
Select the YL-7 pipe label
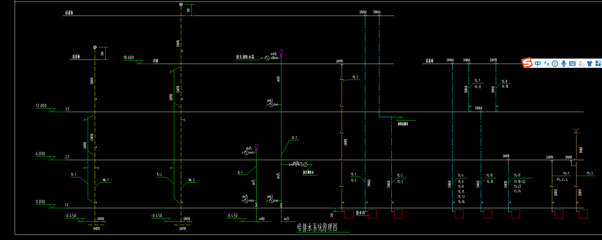(x=477, y=81)
